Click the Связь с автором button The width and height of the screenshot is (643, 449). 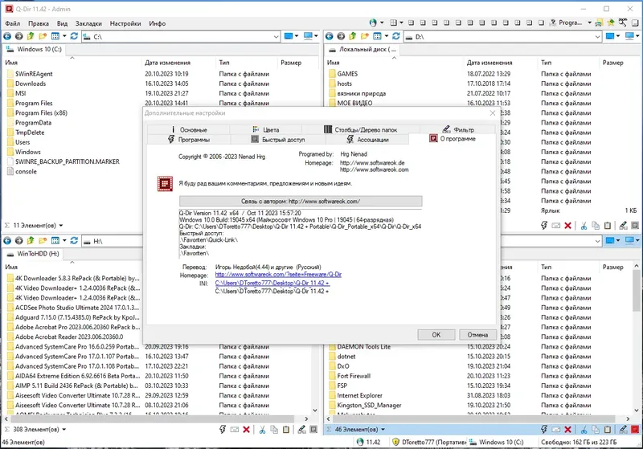(301, 201)
